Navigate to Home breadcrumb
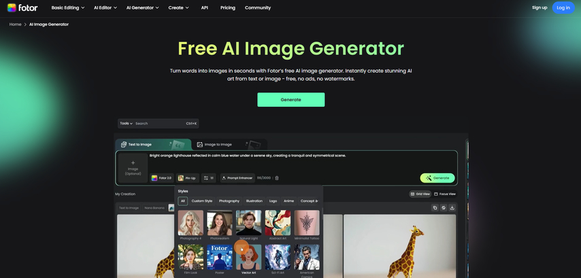Image resolution: width=581 pixels, height=278 pixels. (15, 24)
